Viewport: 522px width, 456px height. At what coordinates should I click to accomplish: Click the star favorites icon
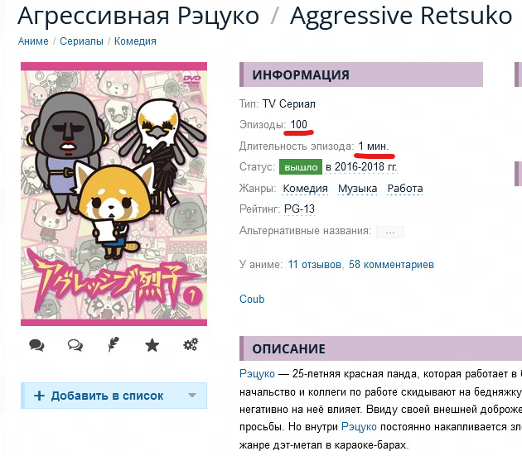tap(152, 345)
